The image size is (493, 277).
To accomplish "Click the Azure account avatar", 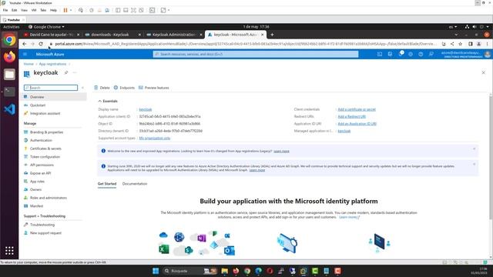I will pyautogui.click(x=488, y=54).
